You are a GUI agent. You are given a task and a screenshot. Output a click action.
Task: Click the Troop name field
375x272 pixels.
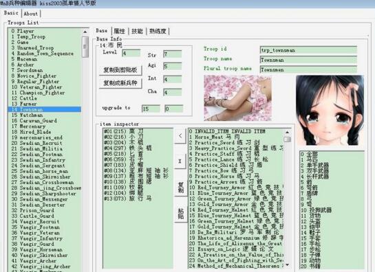click(x=308, y=60)
